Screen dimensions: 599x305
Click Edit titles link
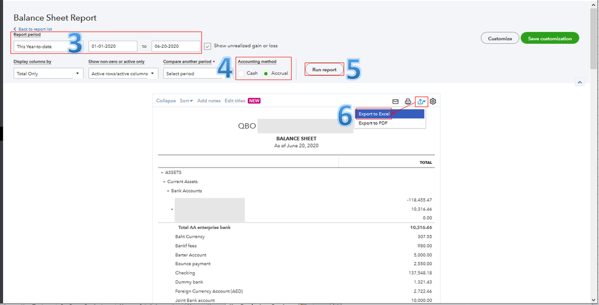235,100
